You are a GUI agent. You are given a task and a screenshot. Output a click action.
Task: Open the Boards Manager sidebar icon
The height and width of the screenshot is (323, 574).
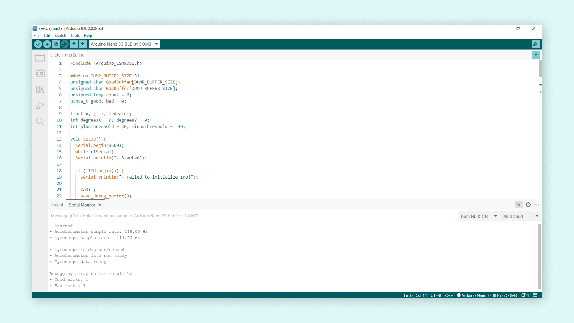(40, 74)
